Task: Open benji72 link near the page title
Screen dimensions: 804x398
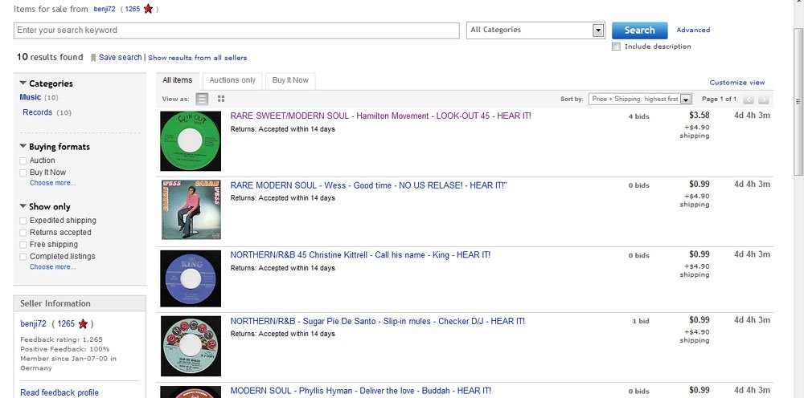Action: point(104,9)
